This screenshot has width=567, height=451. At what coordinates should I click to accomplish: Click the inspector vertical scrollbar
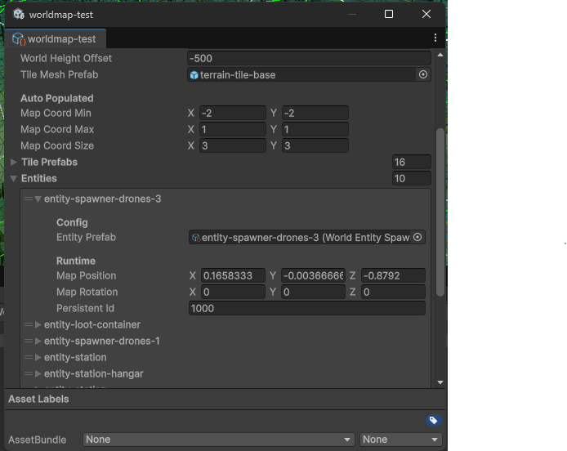[440, 212]
